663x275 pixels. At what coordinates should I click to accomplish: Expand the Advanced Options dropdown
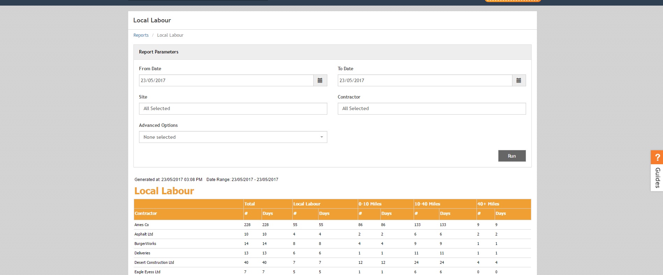tap(233, 137)
